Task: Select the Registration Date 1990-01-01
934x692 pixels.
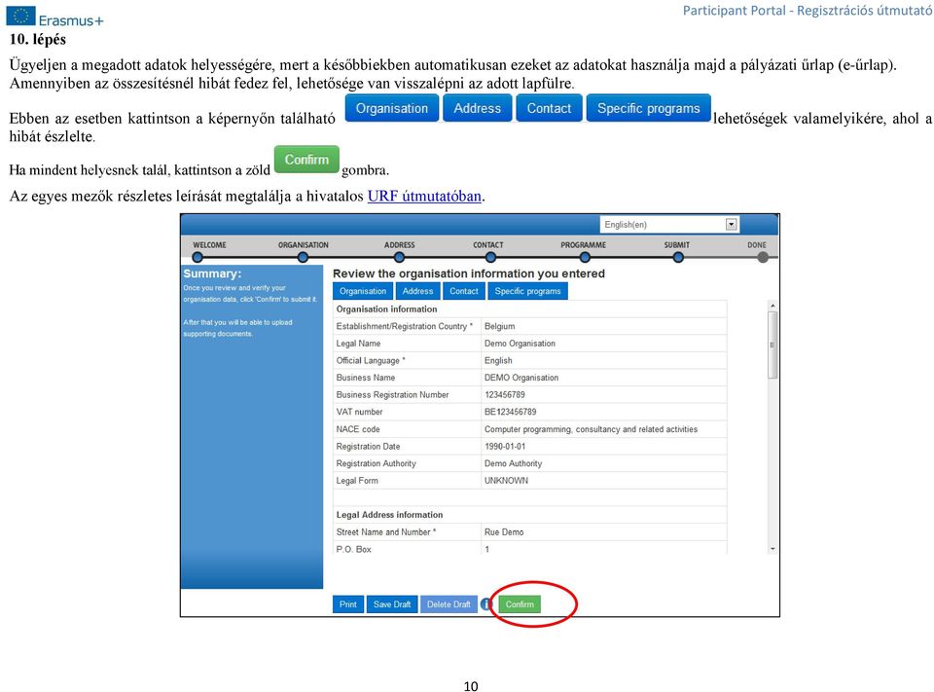Action: coord(505,447)
